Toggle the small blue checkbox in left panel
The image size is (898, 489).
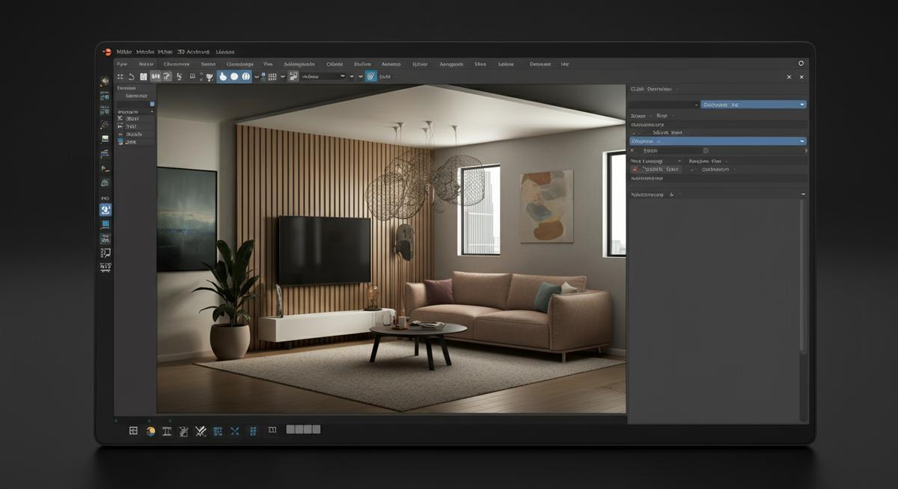tap(152, 104)
